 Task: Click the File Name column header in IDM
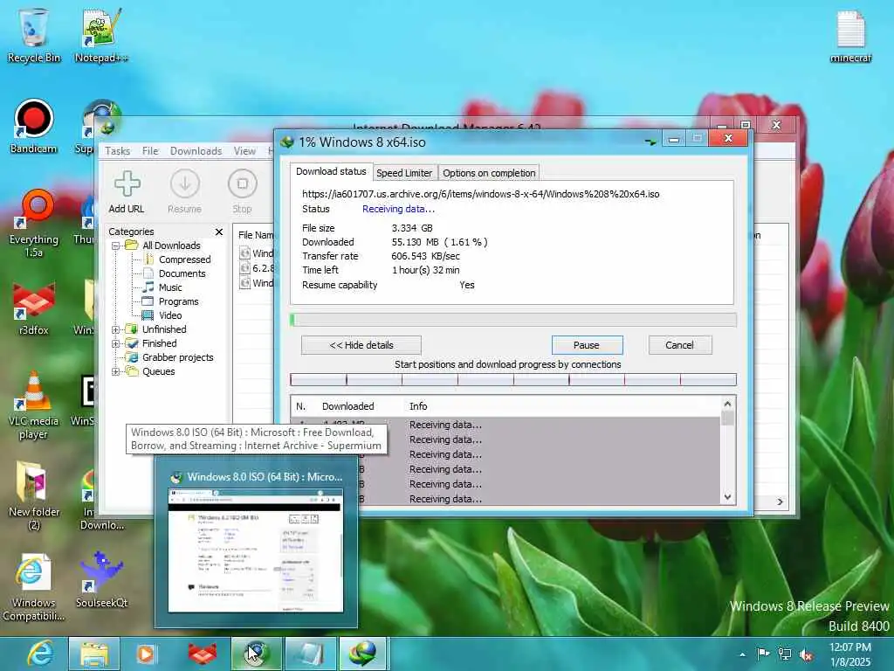point(256,235)
